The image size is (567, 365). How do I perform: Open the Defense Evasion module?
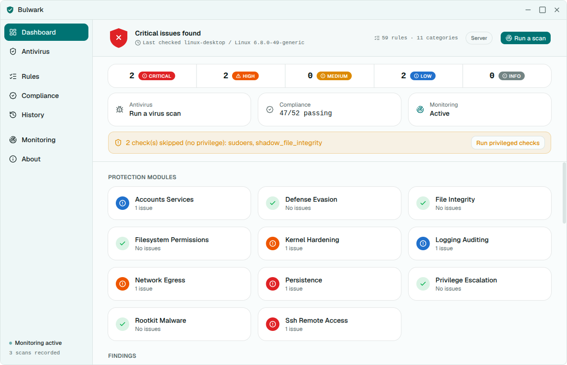pos(330,203)
